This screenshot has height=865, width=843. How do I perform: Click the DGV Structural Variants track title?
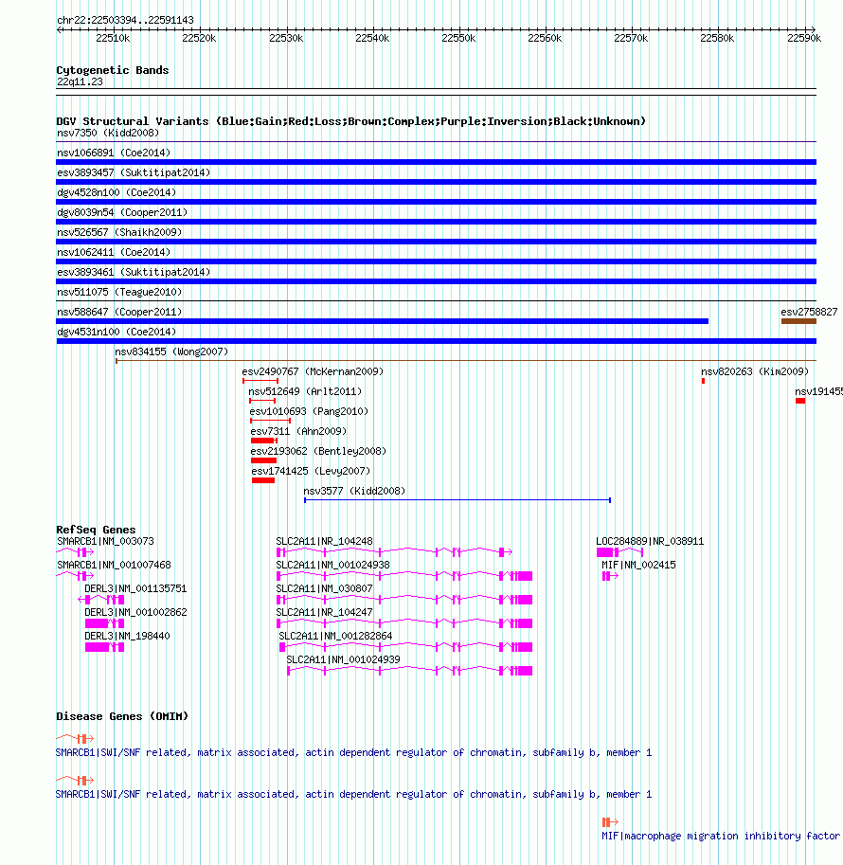(350, 121)
